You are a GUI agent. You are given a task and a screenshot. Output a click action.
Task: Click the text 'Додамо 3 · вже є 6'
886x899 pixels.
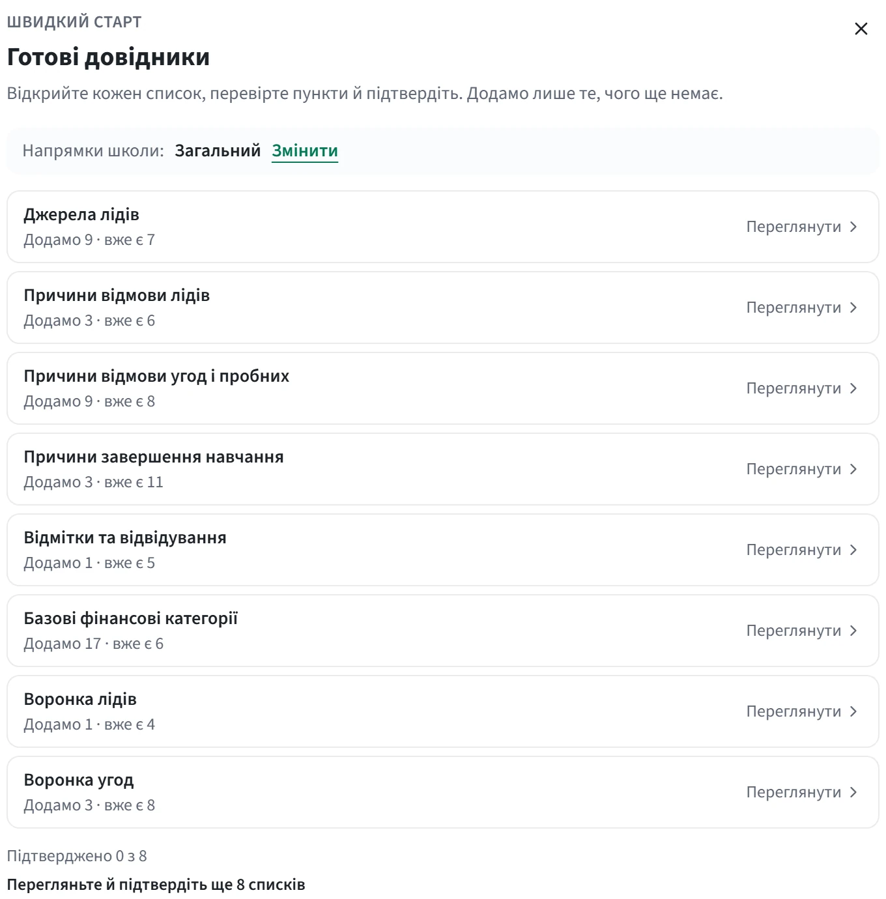(x=89, y=321)
